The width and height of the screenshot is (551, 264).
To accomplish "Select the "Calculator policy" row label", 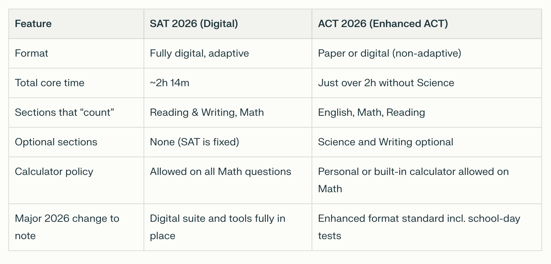I will (x=54, y=172).
